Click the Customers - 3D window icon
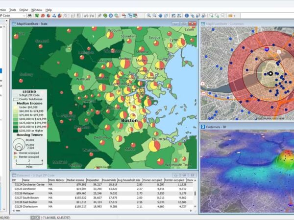Screen dimensions: 294x220 [x=203, y=127]
